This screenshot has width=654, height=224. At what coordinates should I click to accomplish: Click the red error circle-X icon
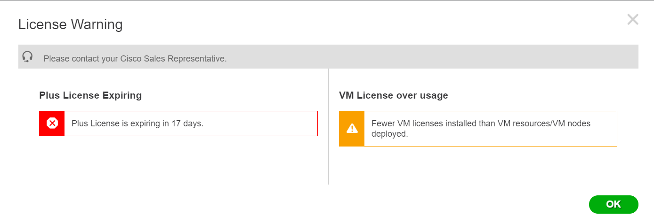(x=52, y=124)
